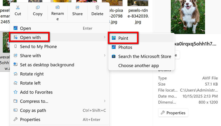
Task: Choose Set as desktop background
Action: 47,65
